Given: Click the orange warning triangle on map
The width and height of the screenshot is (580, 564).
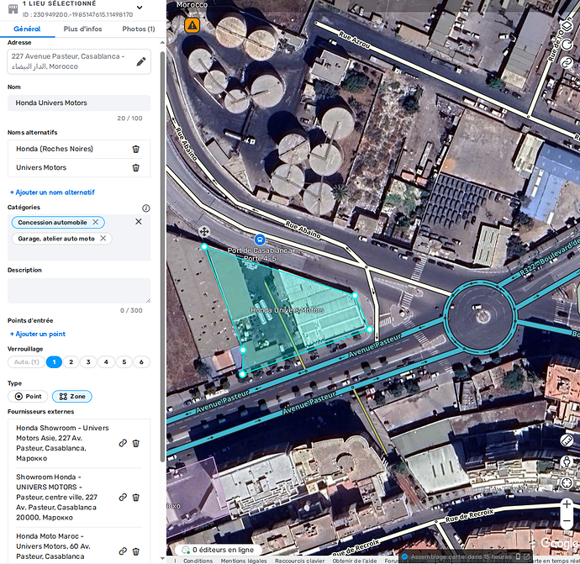Looking at the screenshot, I should (192, 25).
